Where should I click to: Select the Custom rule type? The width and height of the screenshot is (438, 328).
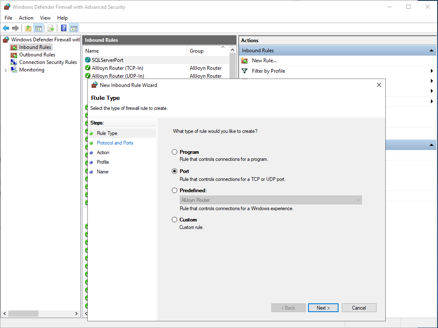(x=175, y=220)
